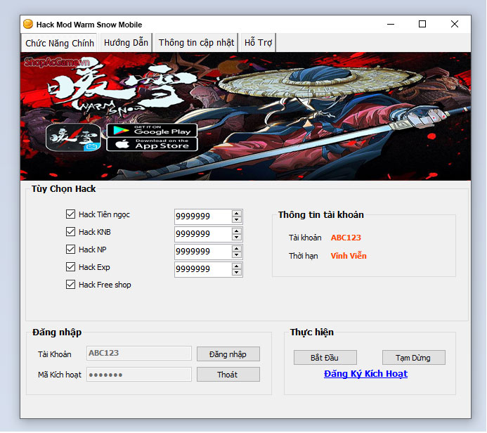Switch to the Chức Năng Chính tab

click(60, 43)
